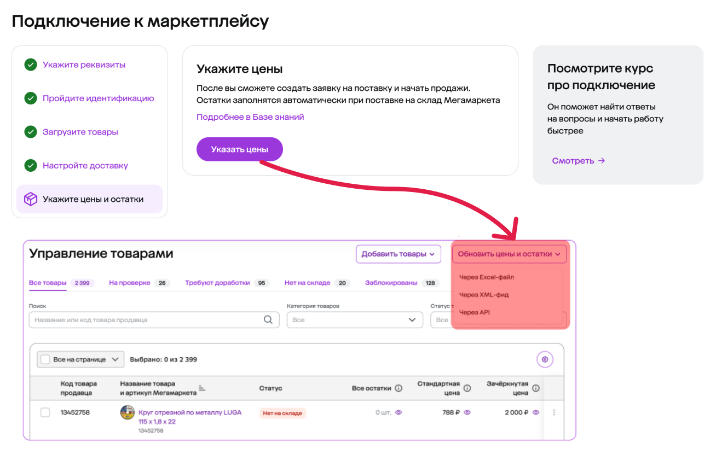Toggle eye icon next to 0 шт. stock
This screenshot has width=716, height=454.
pos(399,412)
